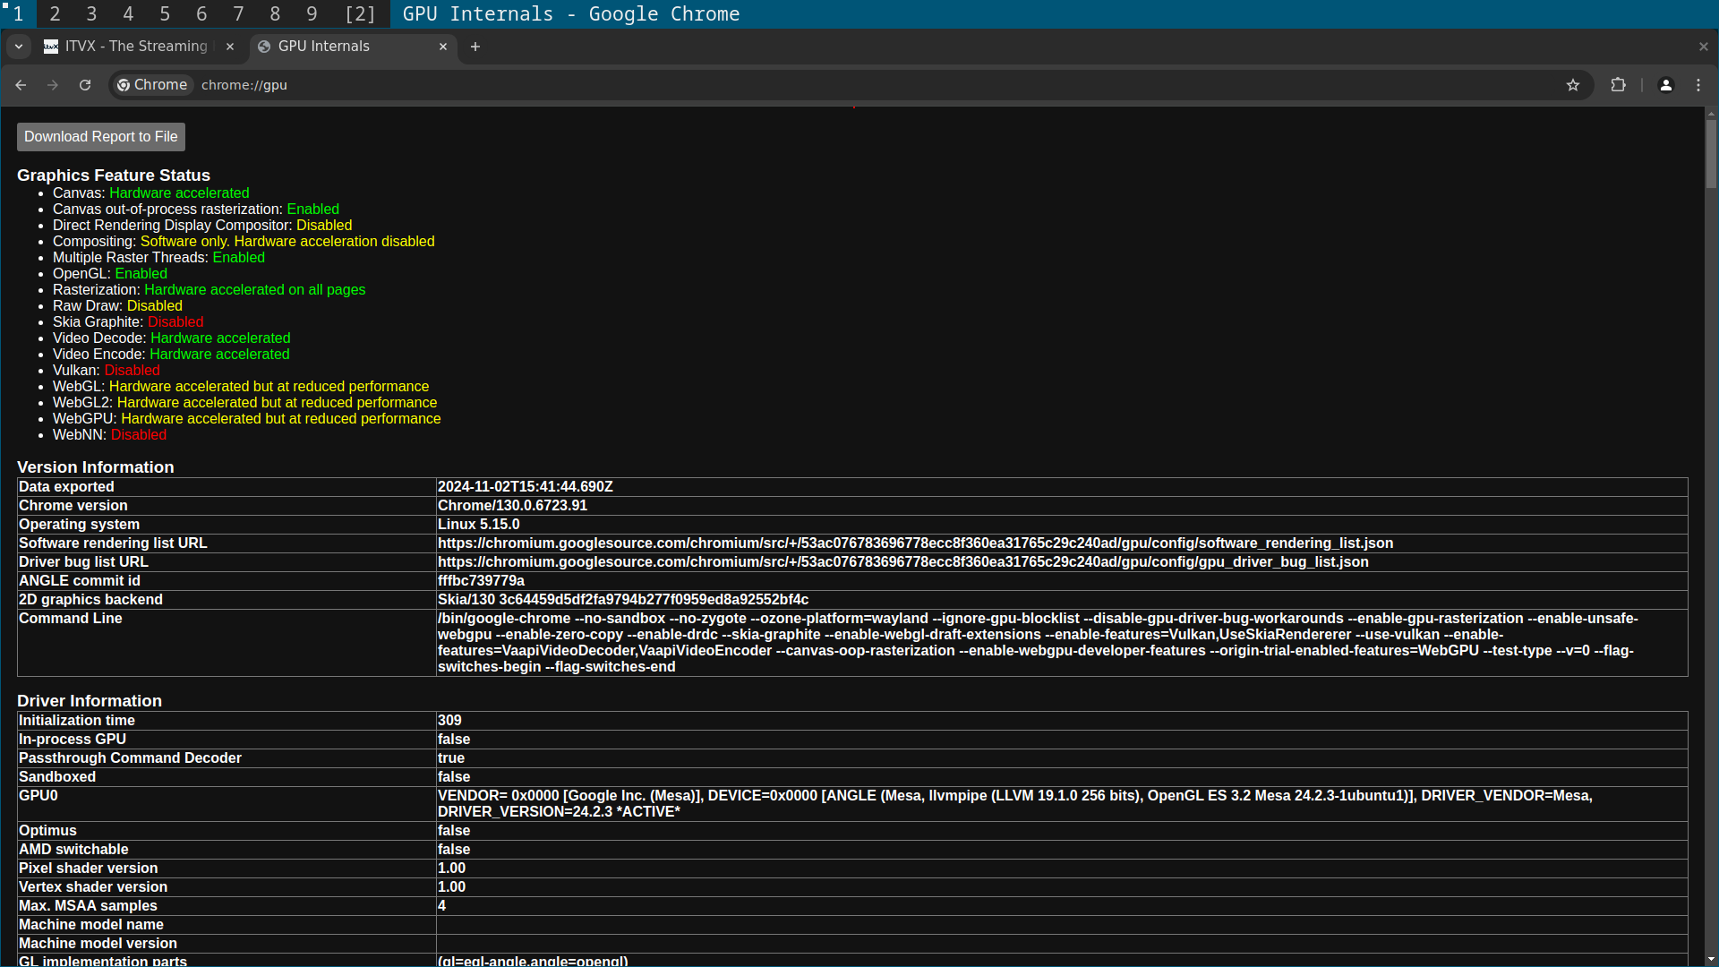Close the ITVX tab
The width and height of the screenshot is (1719, 967).
pyautogui.click(x=230, y=47)
